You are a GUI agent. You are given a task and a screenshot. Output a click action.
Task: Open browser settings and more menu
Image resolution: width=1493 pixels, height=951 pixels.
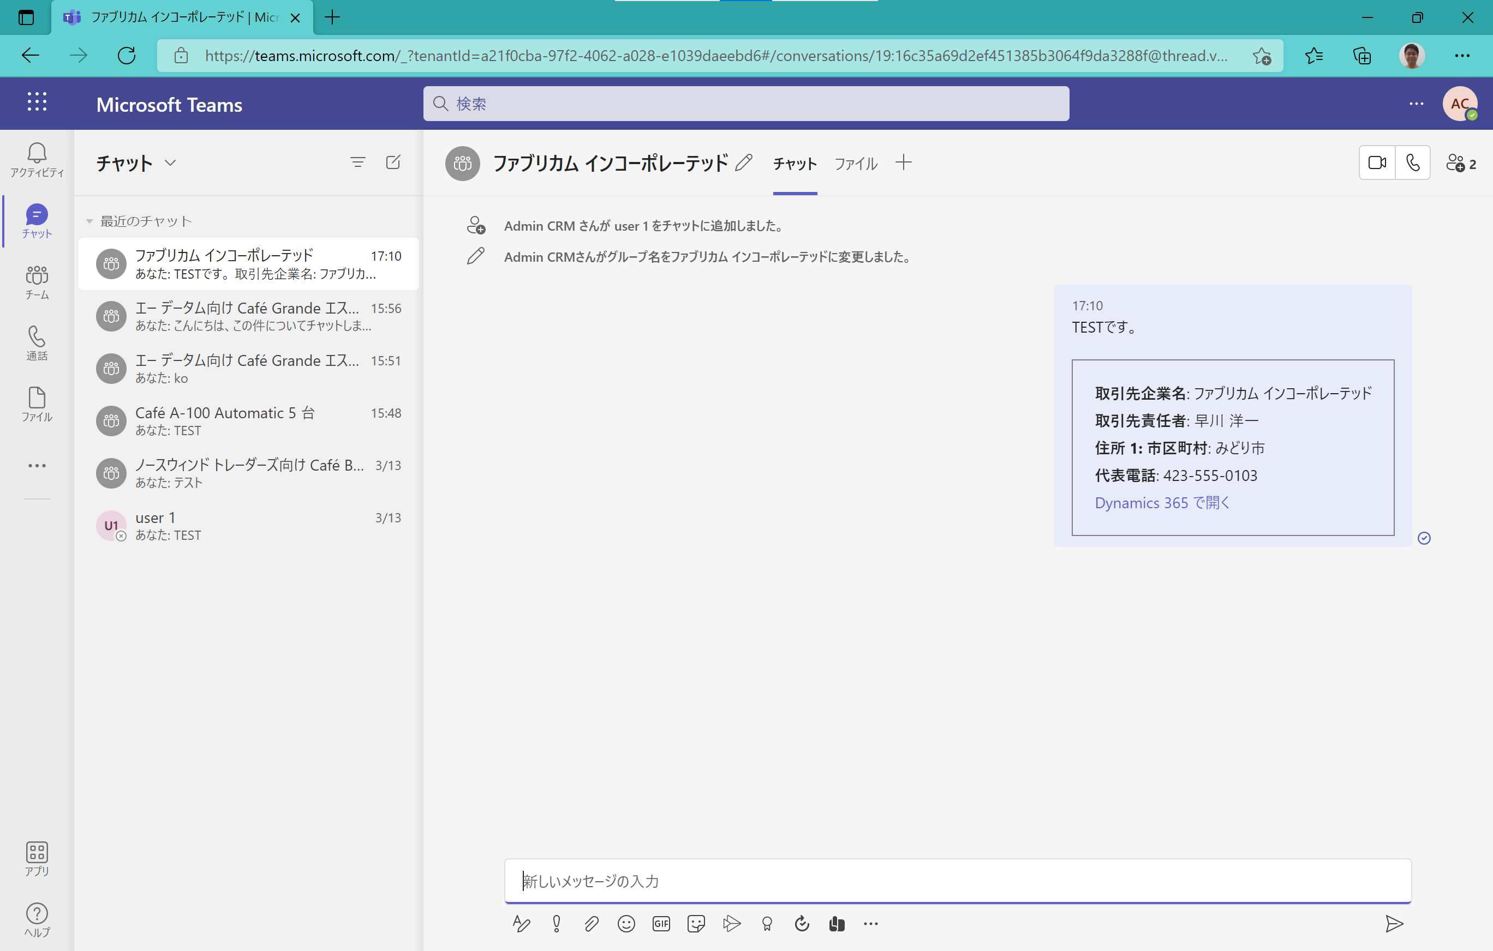pos(1462,56)
